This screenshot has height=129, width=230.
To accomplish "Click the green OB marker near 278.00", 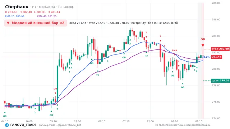I will (183, 87).
